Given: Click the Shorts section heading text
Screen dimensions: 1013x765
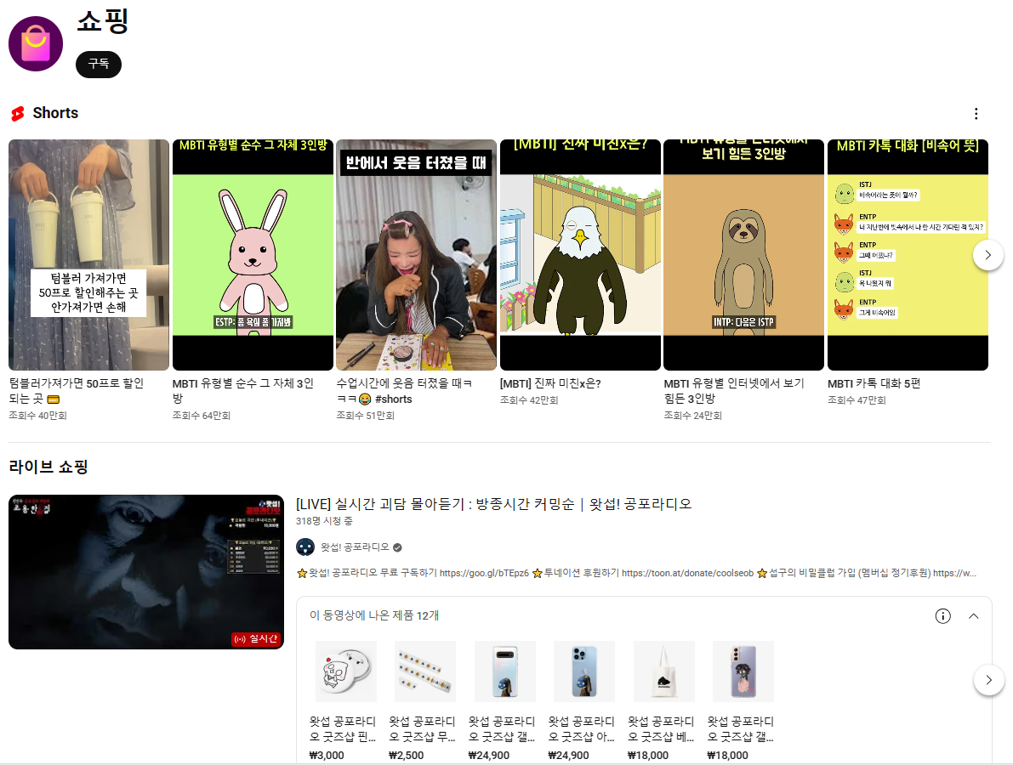Looking at the screenshot, I should click(55, 113).
